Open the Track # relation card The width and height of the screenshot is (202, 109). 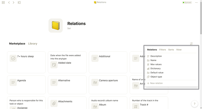149,103
